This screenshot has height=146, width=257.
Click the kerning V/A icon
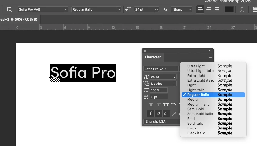pyautogui.click(x=146, y=84)
